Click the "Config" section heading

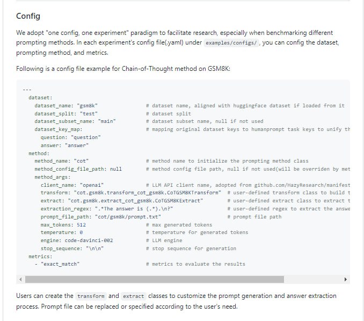28,17
